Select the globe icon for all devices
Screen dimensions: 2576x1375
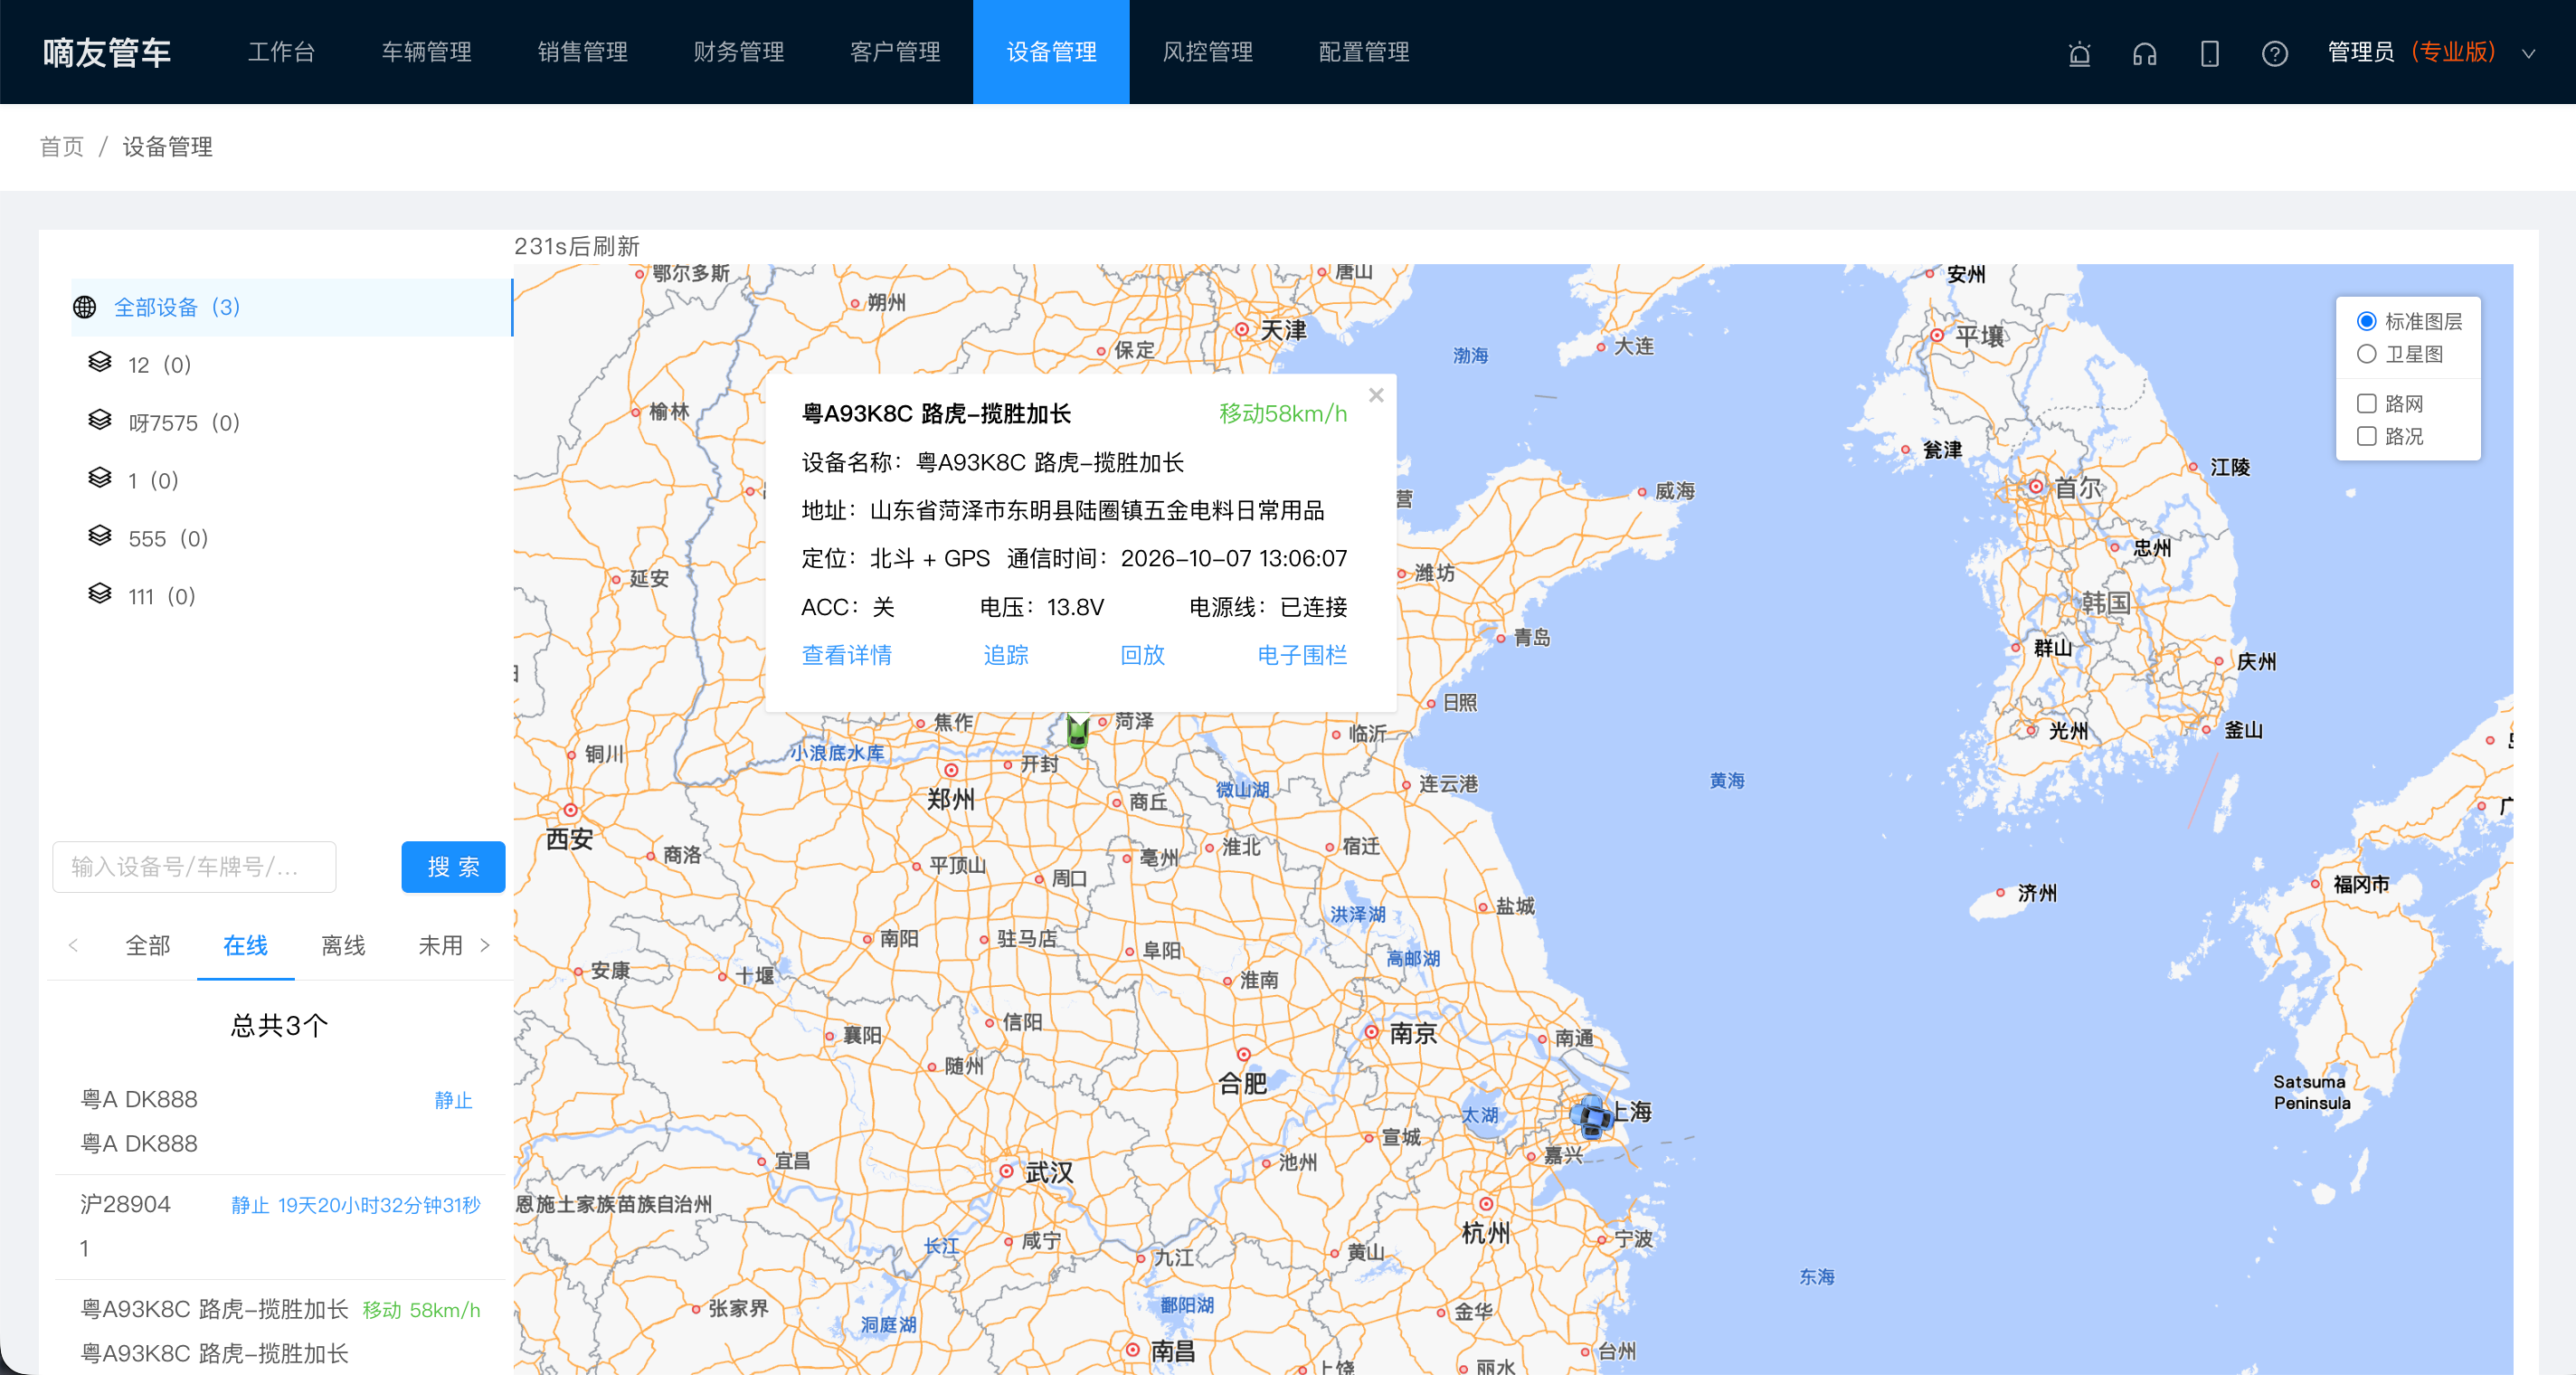[x=85, y=307]
